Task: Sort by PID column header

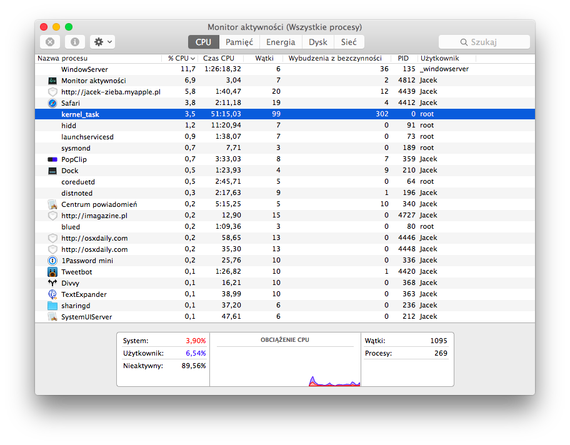Action: [404, 58]
